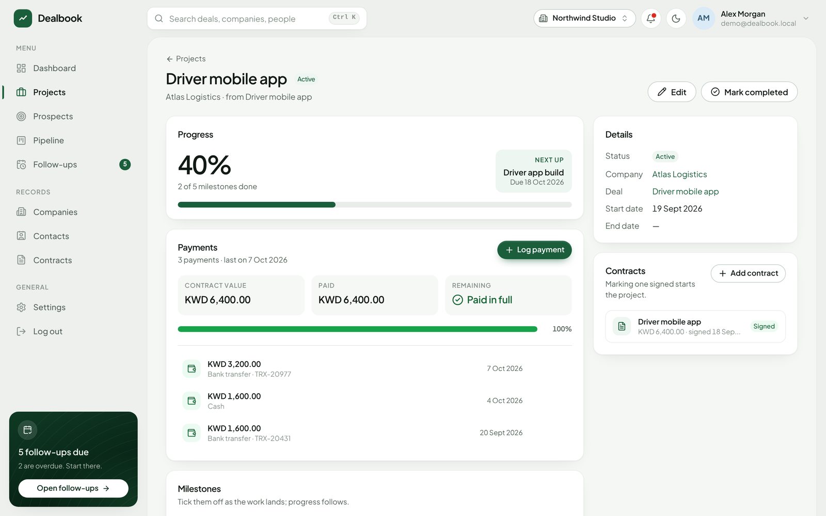Open the Driver mobile app deal link in Details
The width and height of the screenshot is (826, 516).
(x=685, y=191)
